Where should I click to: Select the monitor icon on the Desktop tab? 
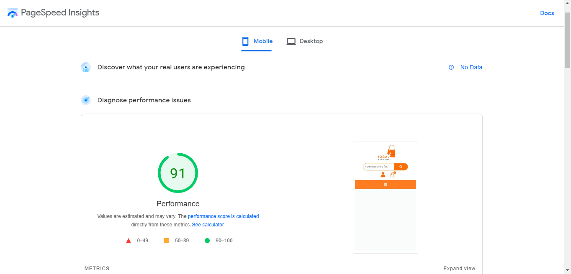click(x=291, y=41)
